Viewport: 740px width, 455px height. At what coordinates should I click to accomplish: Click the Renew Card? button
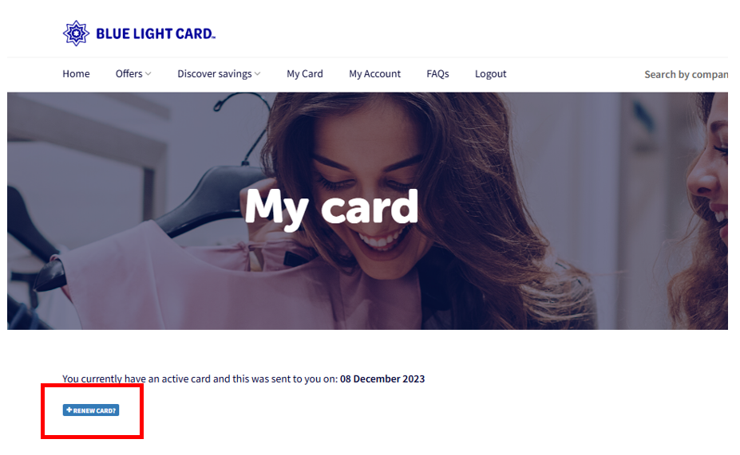pyautogui.click(x=91, y=410)
